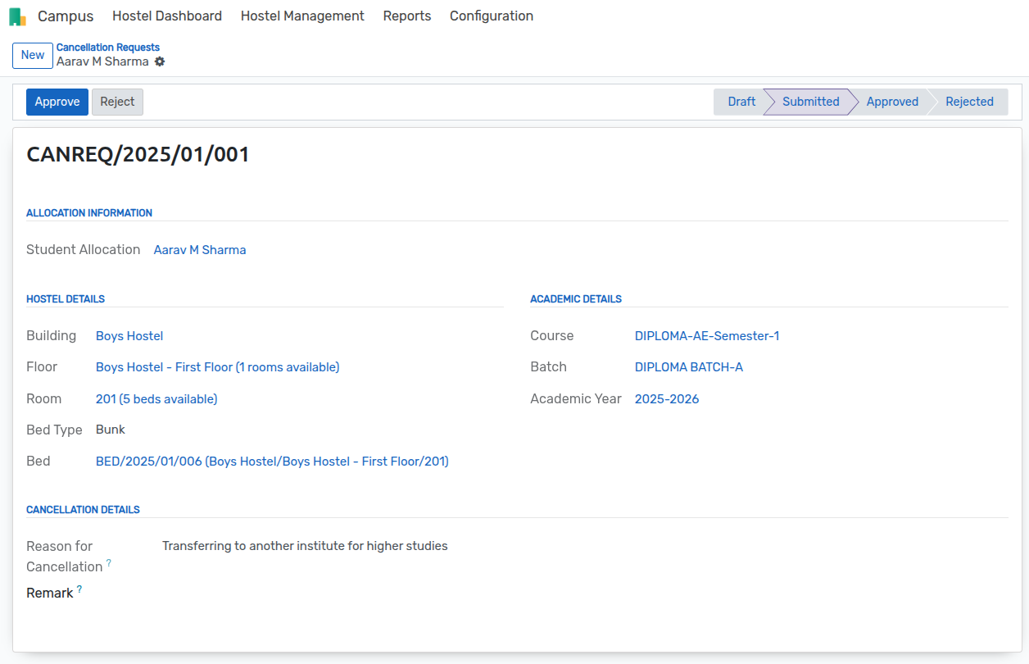Open Student Allocation Aarav M Sharma link
This screenshot has height=664, width=1029.
[x=200, y=250]
